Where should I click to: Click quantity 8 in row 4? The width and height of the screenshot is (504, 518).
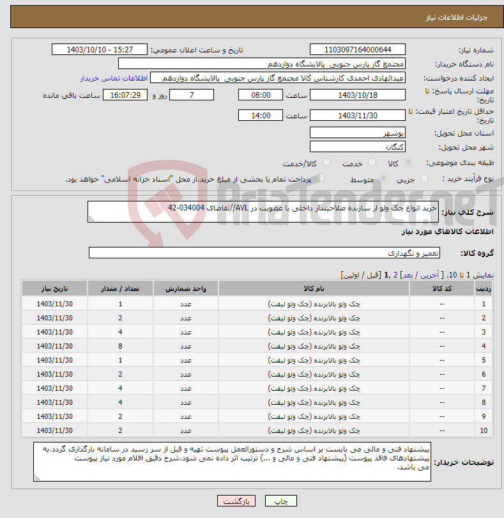pos(120,346)
